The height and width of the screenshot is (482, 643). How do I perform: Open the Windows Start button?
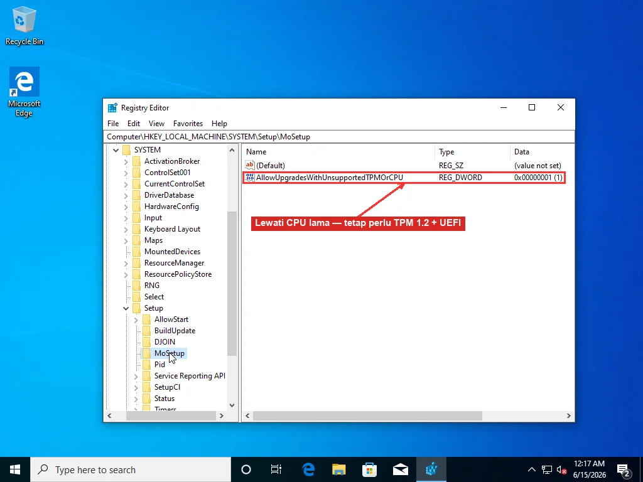click(15, 469)
